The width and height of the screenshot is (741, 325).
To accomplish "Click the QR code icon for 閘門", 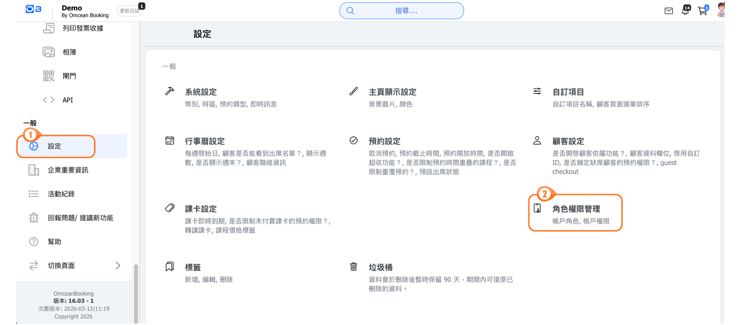I will pos(48,76).
